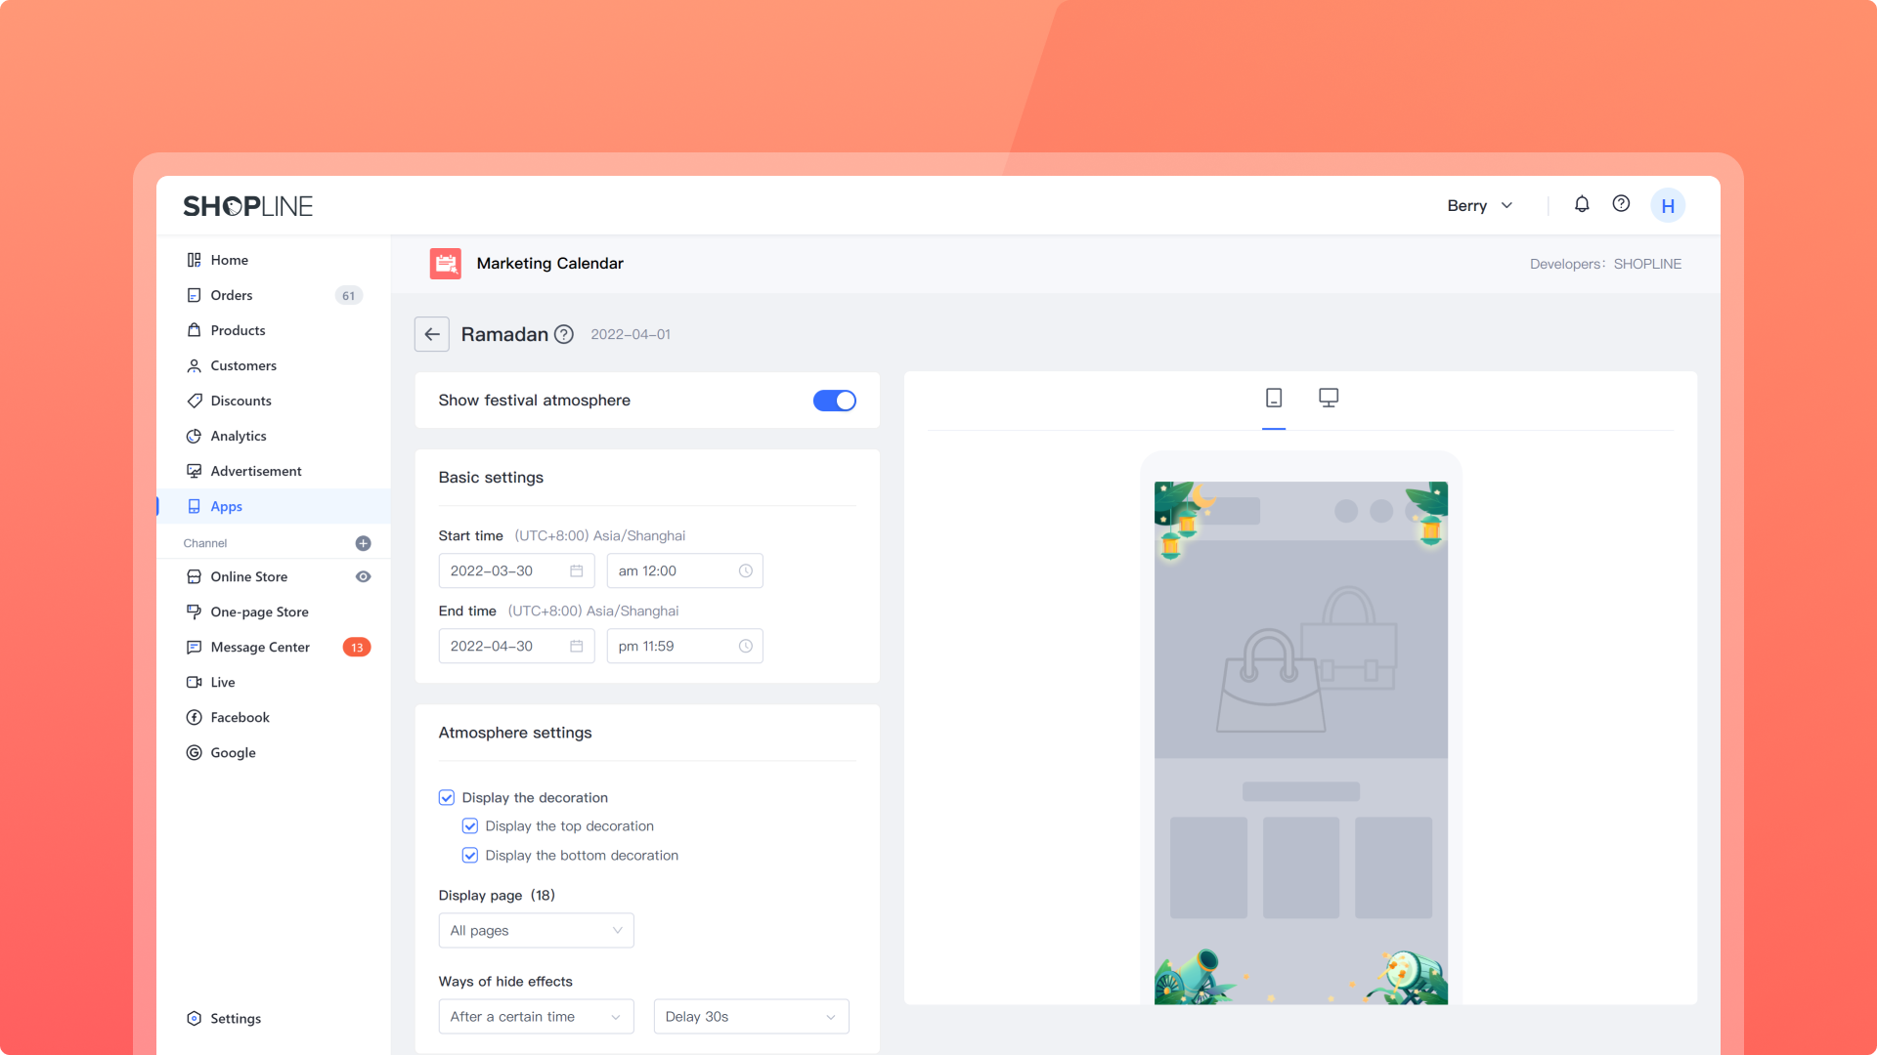The height and width of the screenshot is (1055, 1877).
Task: Click the start date 2022-03-30 field
Action: (515, 570)
